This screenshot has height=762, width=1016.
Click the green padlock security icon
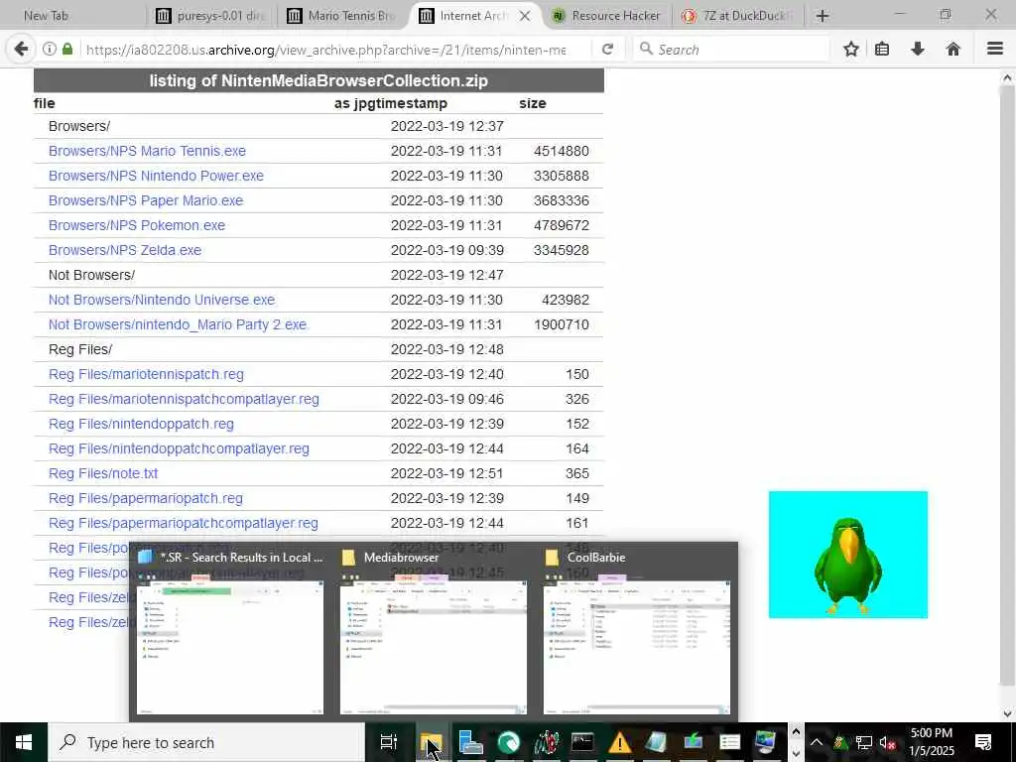point(67,50)
